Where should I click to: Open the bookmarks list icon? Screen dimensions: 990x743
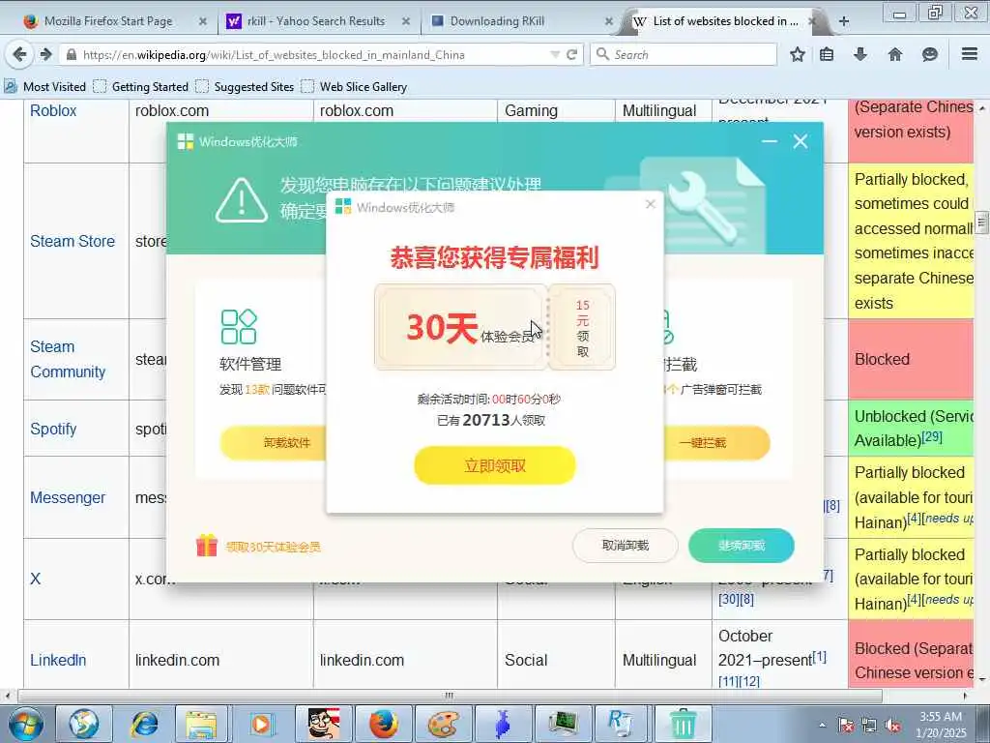point(827,54)
